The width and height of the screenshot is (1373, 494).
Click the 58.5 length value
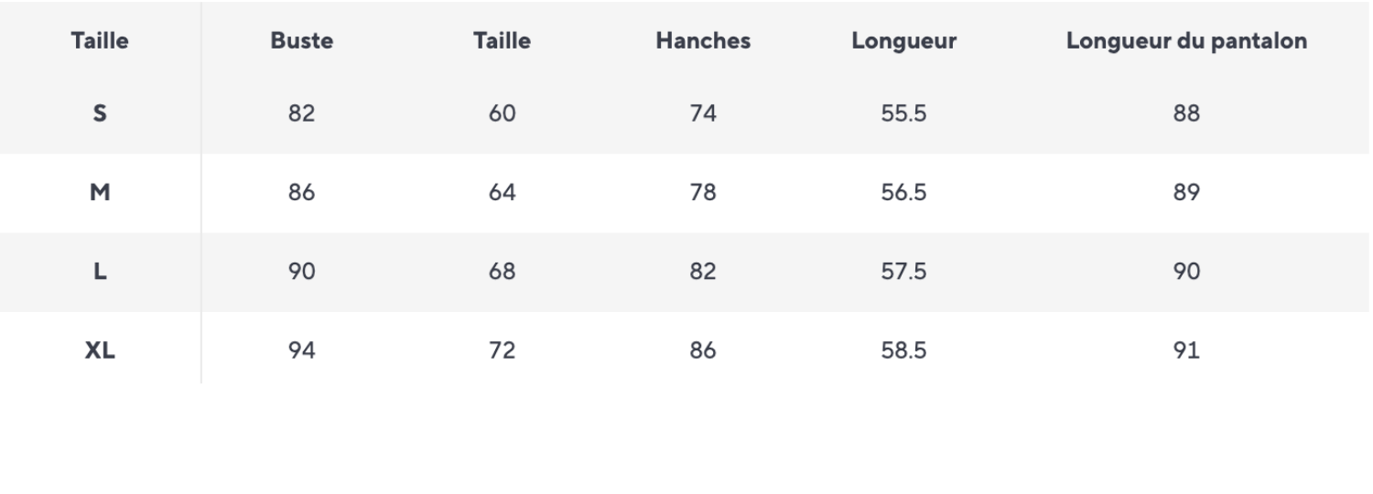(x=903, y=350)
